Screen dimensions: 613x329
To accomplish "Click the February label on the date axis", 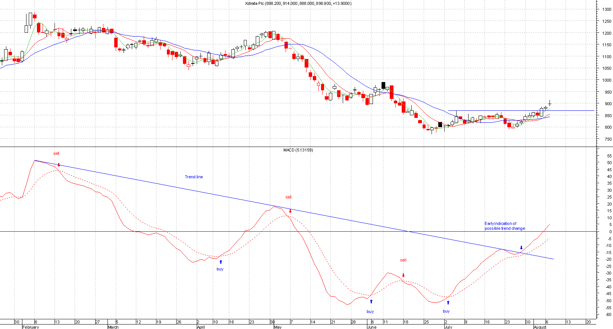I will coord(31,327).
